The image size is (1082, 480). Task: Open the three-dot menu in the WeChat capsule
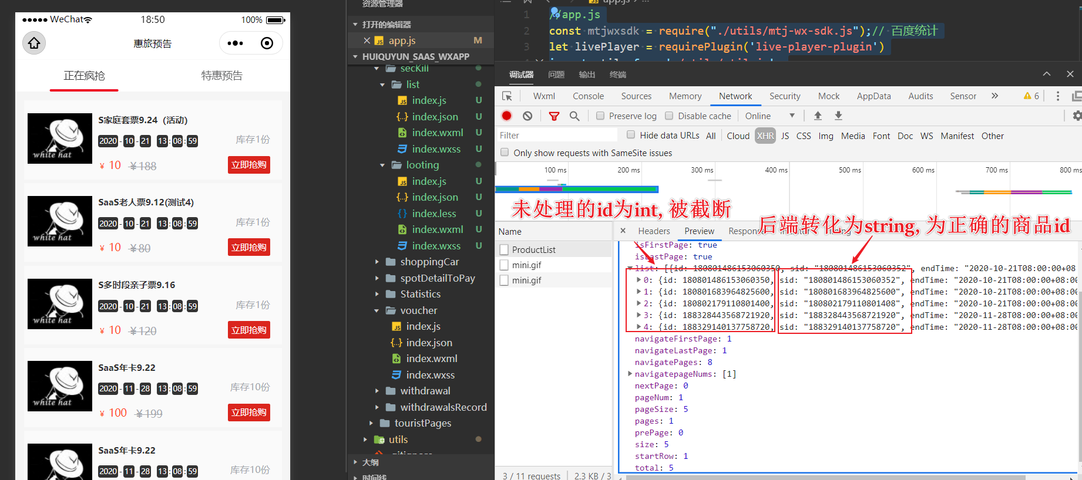[x=236, y=43]
